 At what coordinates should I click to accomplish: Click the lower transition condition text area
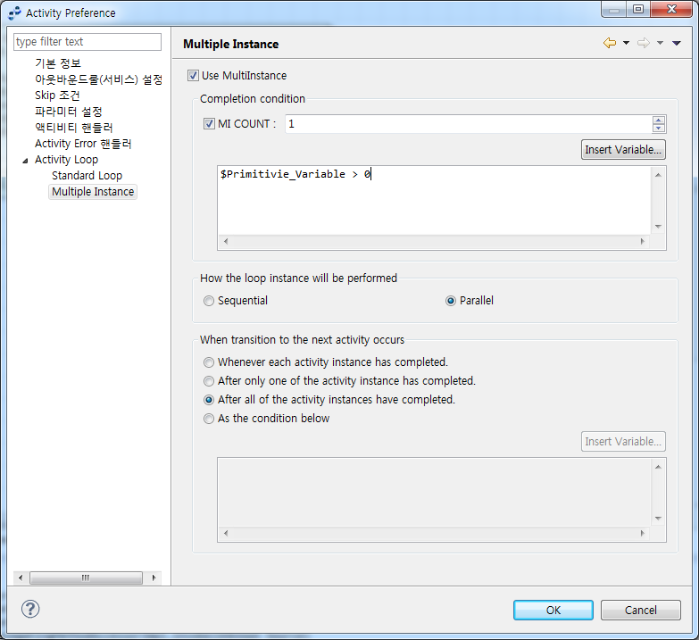point(434,493)
